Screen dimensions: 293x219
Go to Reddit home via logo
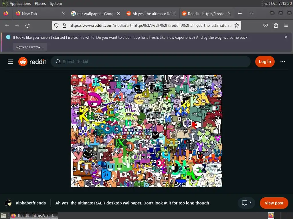(32, 62)
